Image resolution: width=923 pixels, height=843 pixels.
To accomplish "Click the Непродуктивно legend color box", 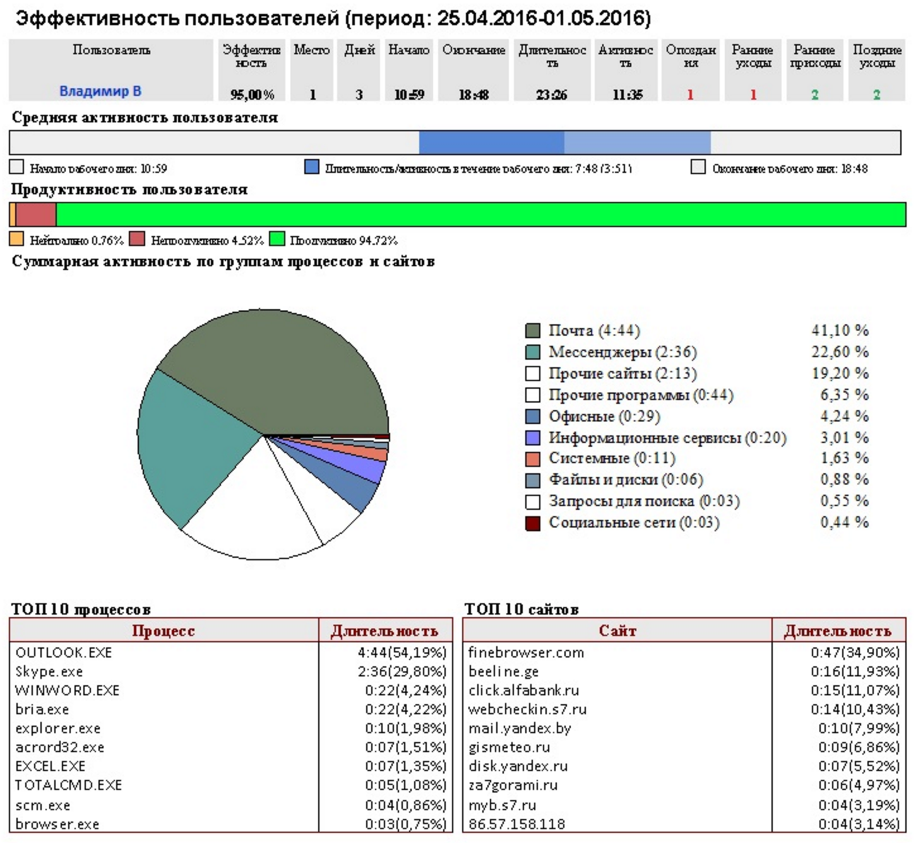I will 136,240.
